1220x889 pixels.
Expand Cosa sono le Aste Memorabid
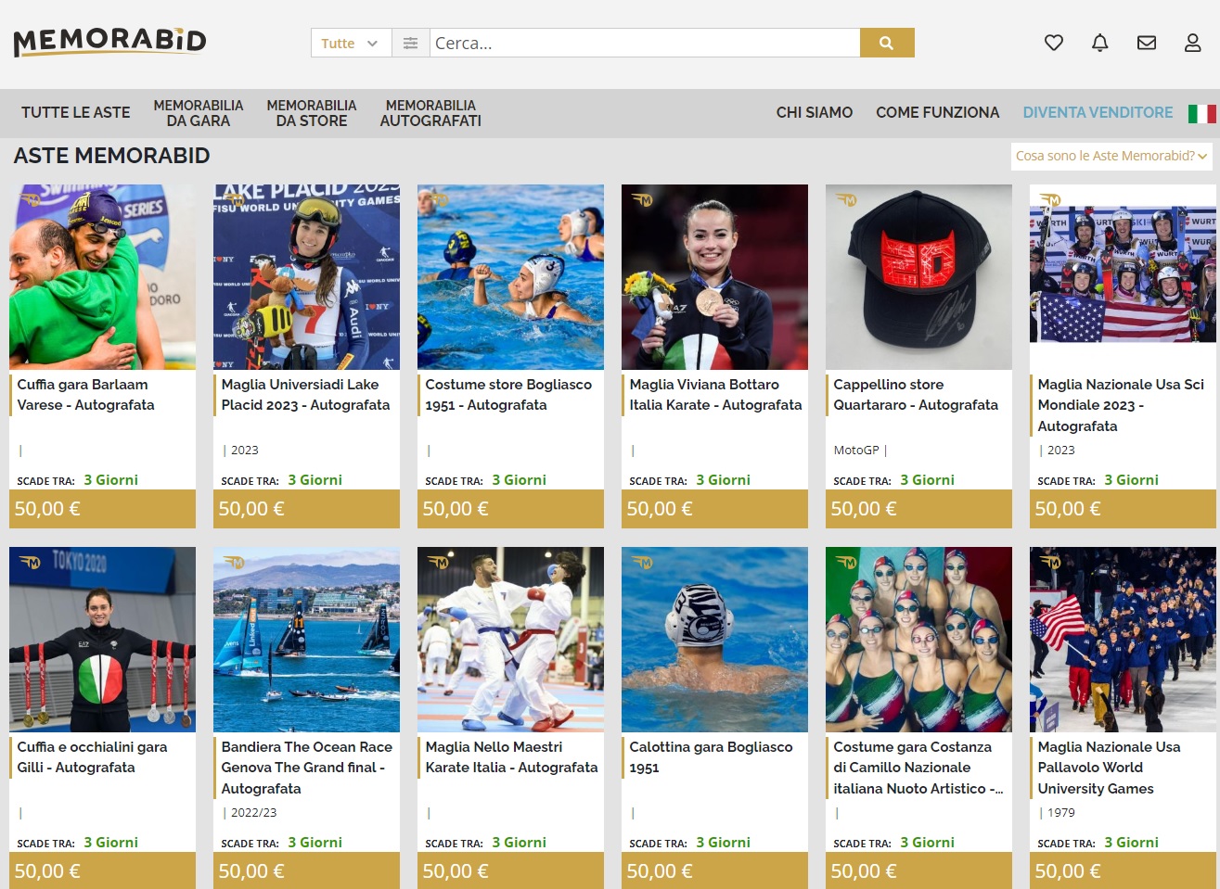[1111, 156]
